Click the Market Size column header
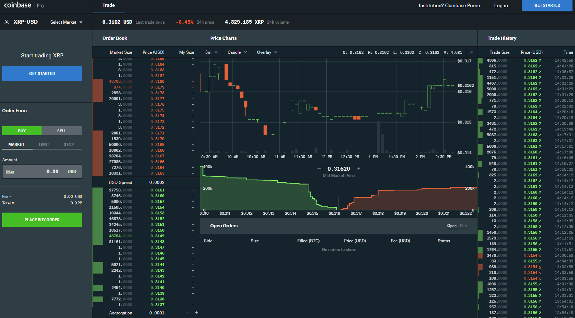This screenshot has width=575, height=318. click(x=121, y=52)
